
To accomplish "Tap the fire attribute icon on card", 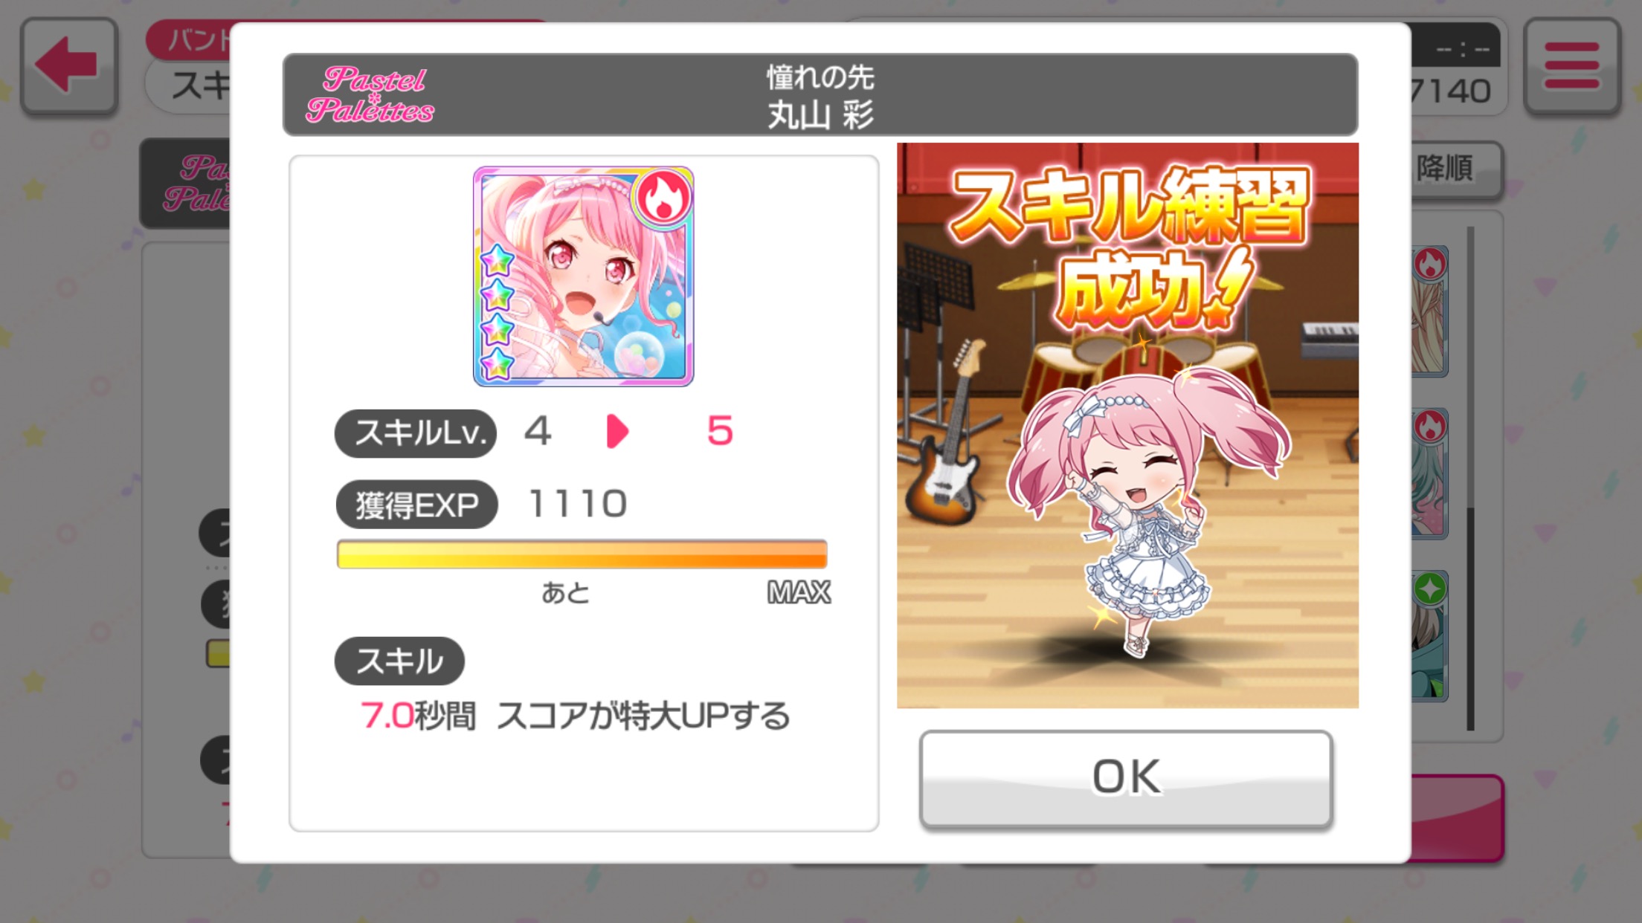I will pyautogui.click(x=663, y=198).
